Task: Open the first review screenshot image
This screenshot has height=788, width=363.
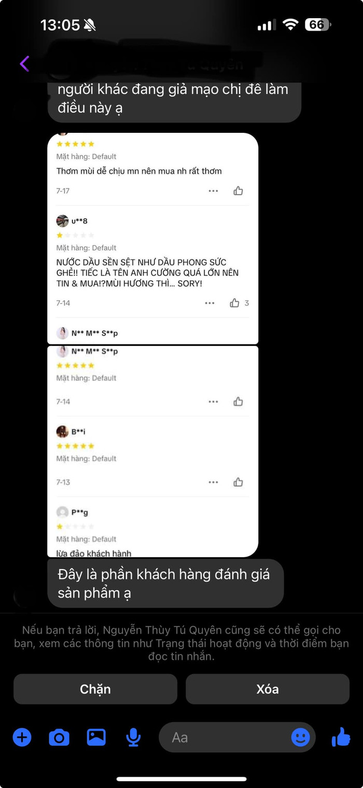Action: (x=153, y=239)
